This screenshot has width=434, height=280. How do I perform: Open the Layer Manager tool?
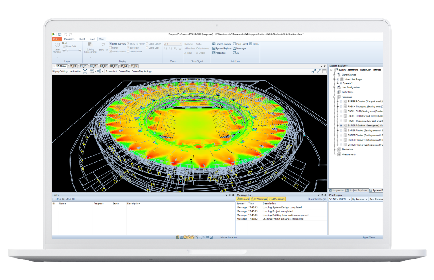pos(57,45)
